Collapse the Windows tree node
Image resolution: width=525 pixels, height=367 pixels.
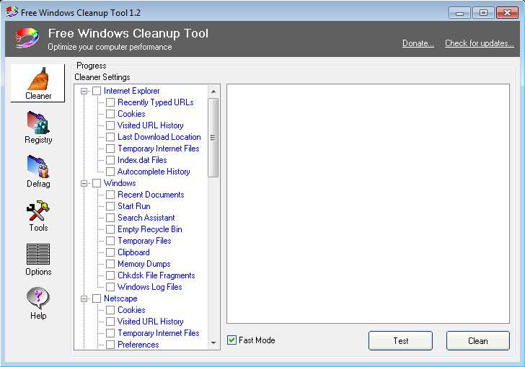click(x=84, y=183)
